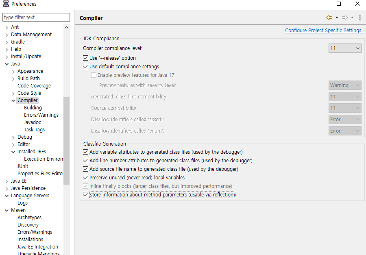Open Disallow identifiers called 'enum' dropdown
Viewport: 366px width, 255px height.
coord(345,131)
